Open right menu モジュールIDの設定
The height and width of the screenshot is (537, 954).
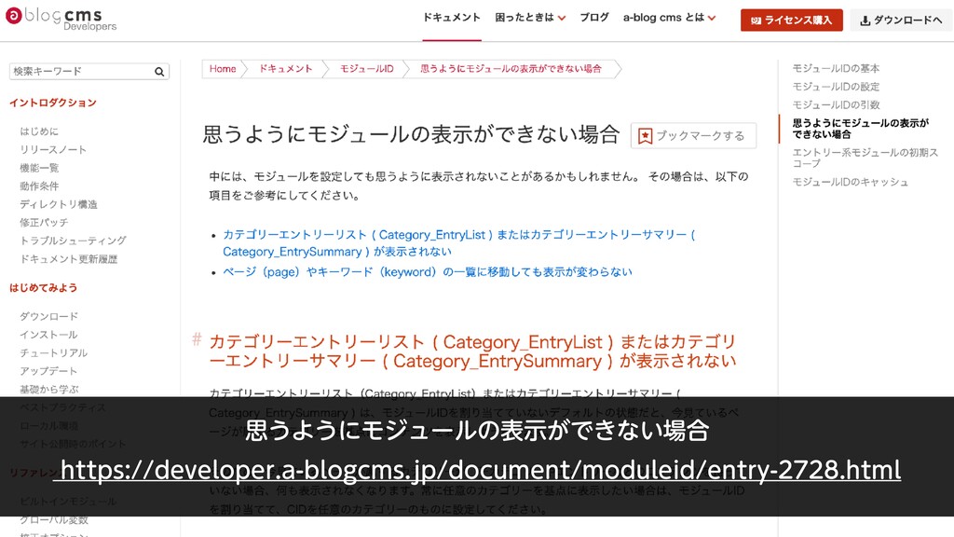836,87
